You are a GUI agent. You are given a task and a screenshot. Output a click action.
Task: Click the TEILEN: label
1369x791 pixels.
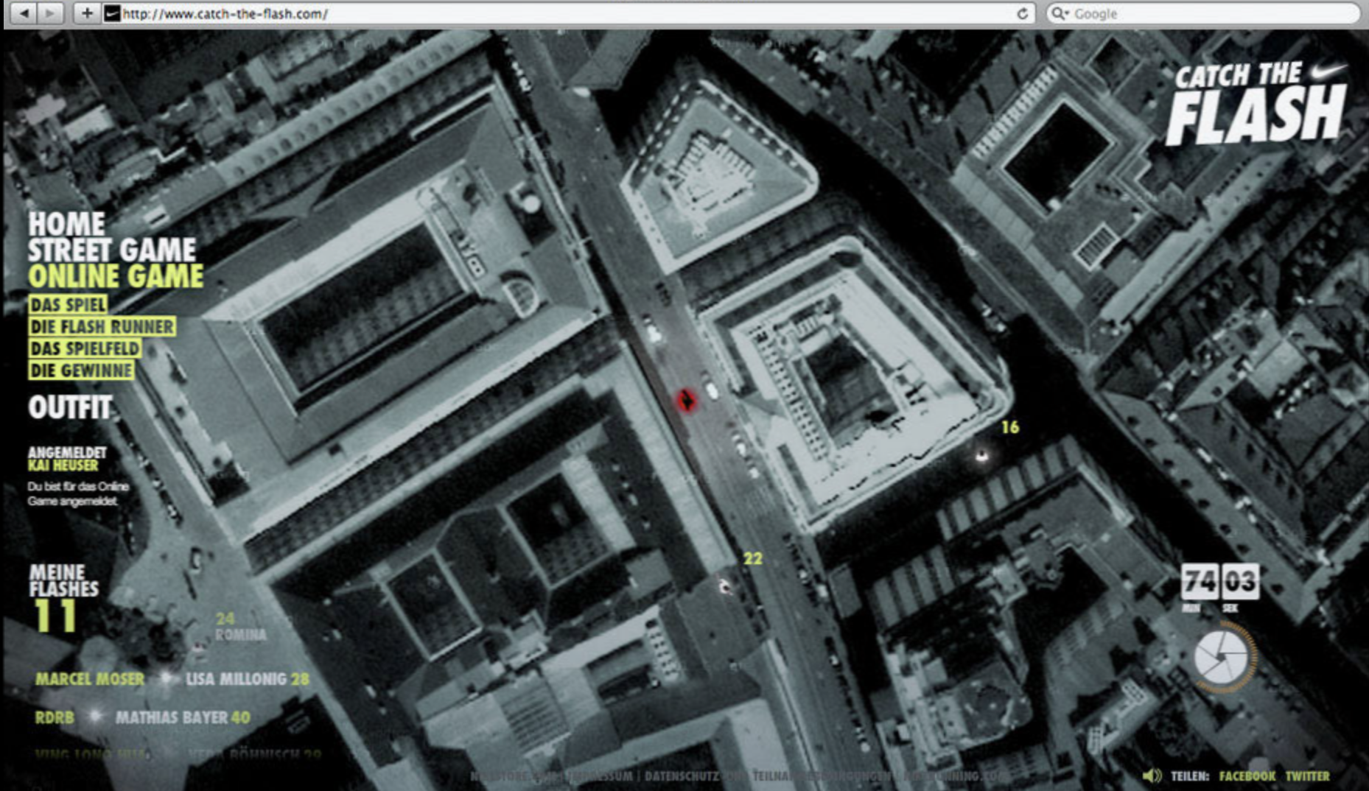click(1190, 776)
